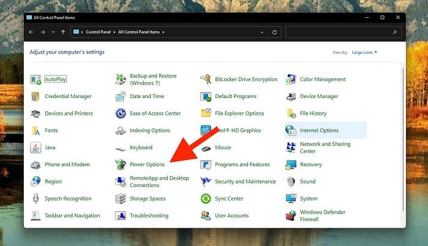Open the Ease of Access Center icon
This screenshot has height=246, width=428.
121,113
